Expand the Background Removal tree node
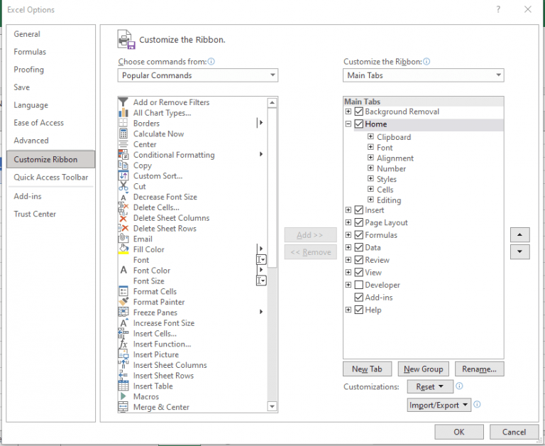 [348, 111]
